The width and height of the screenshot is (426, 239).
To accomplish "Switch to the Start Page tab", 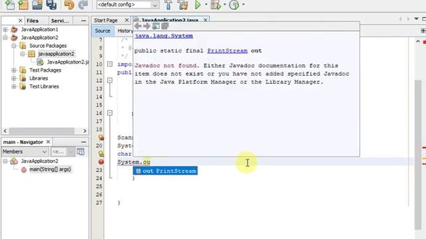I will click(x=106, y=21).
